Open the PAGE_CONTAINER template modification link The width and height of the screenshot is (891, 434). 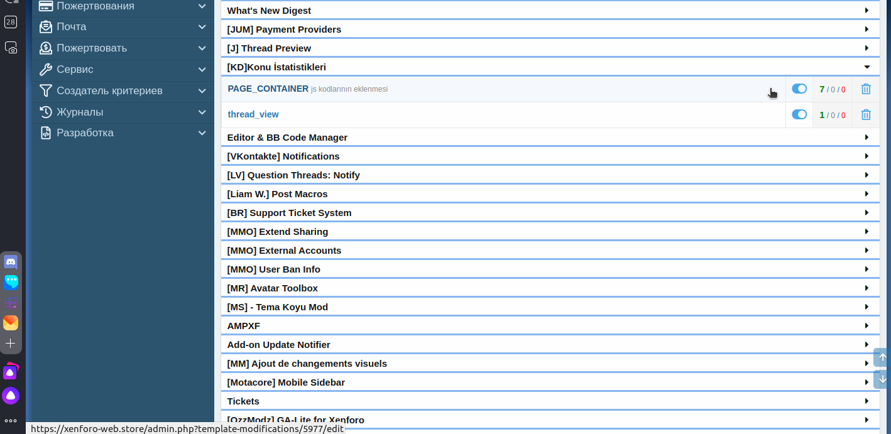[x=268, y=89]
